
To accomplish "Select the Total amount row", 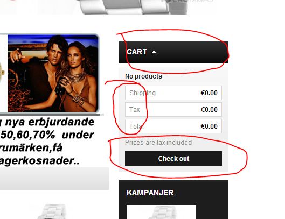I will point(173,126).
